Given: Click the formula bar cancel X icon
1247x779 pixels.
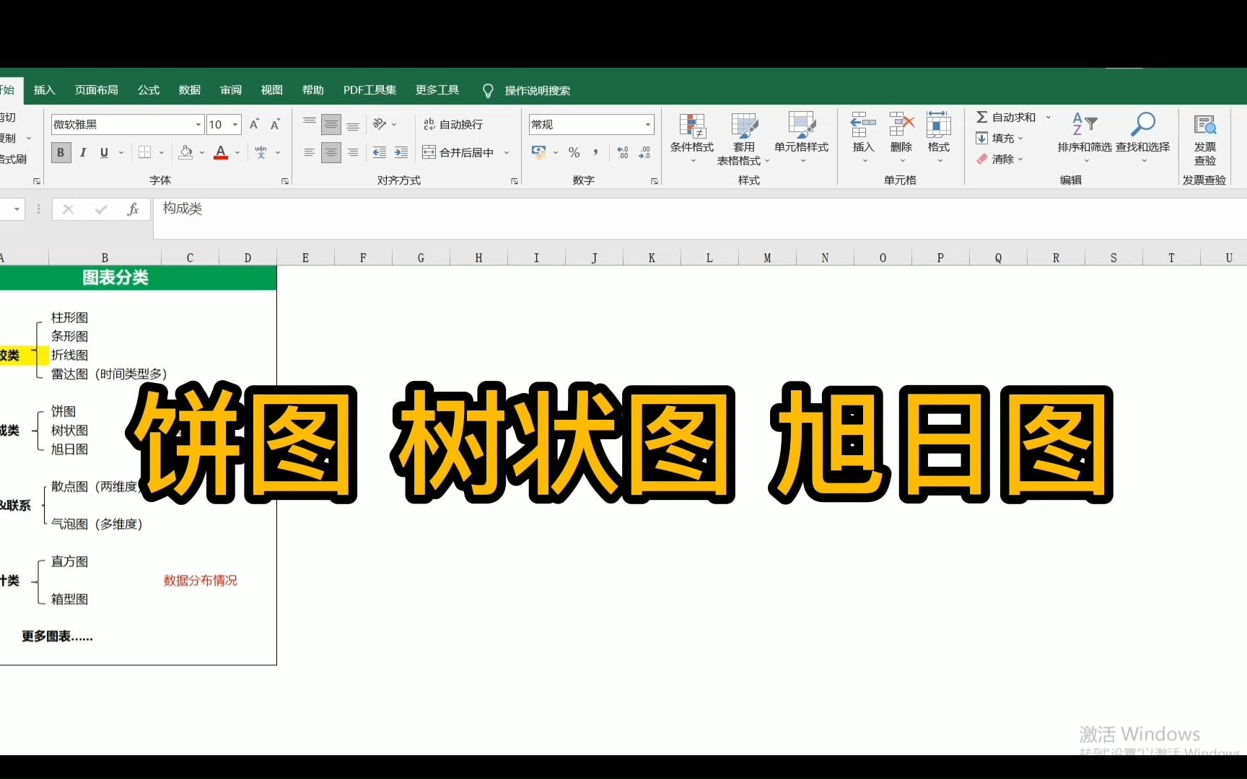Looking at the screenshot, I should pos(69,209).
